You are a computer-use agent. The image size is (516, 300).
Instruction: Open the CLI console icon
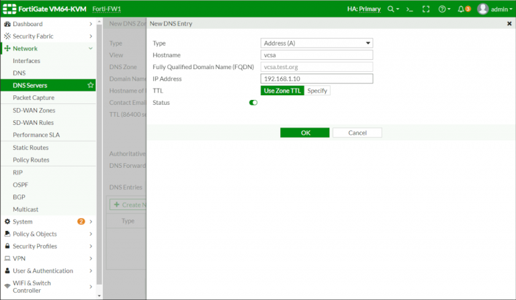click(x=411, y=9)
